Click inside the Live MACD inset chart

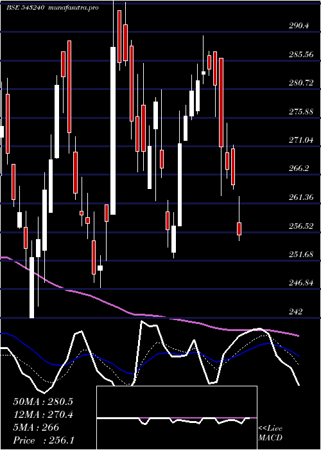[x=177, y=418]
